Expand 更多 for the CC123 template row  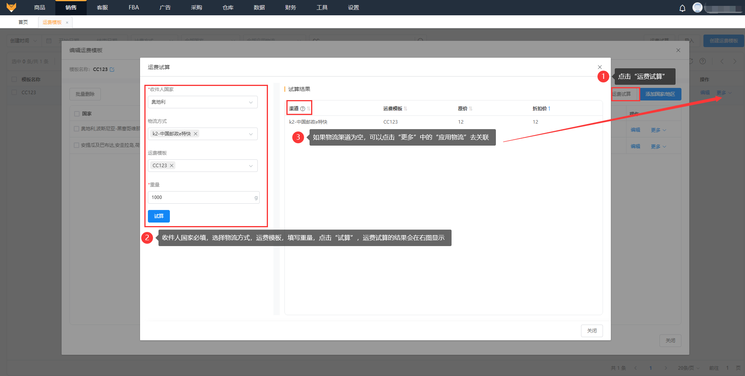[x=724, y=93]
